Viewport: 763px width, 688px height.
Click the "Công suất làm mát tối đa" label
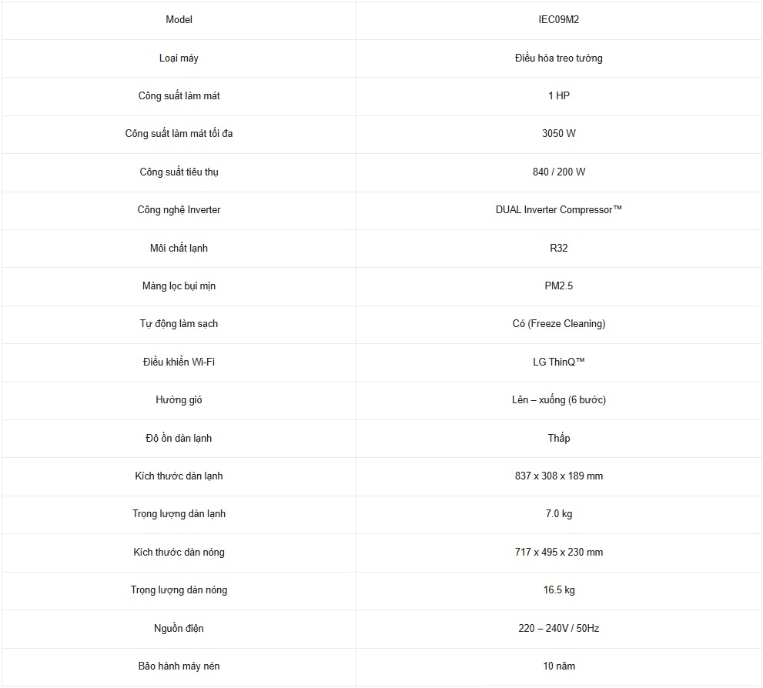tap(179, 134)
